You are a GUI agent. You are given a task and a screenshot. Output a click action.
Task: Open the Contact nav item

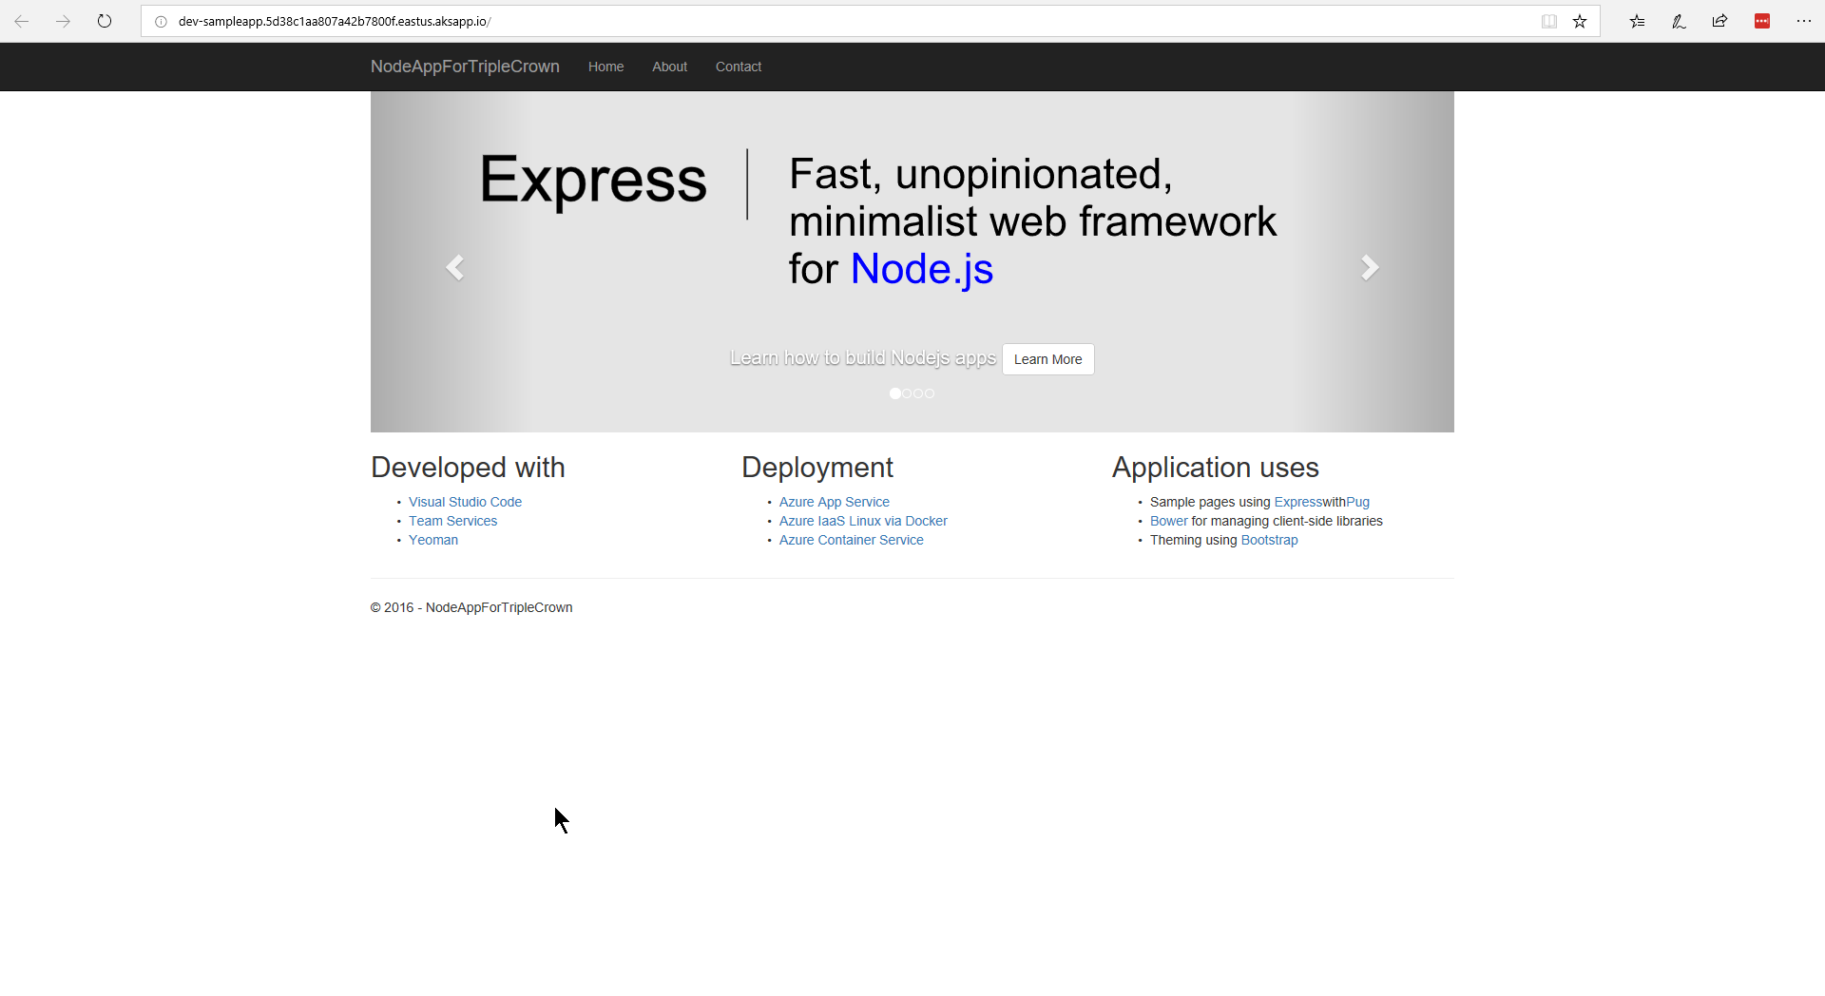[x=739, y=67]
